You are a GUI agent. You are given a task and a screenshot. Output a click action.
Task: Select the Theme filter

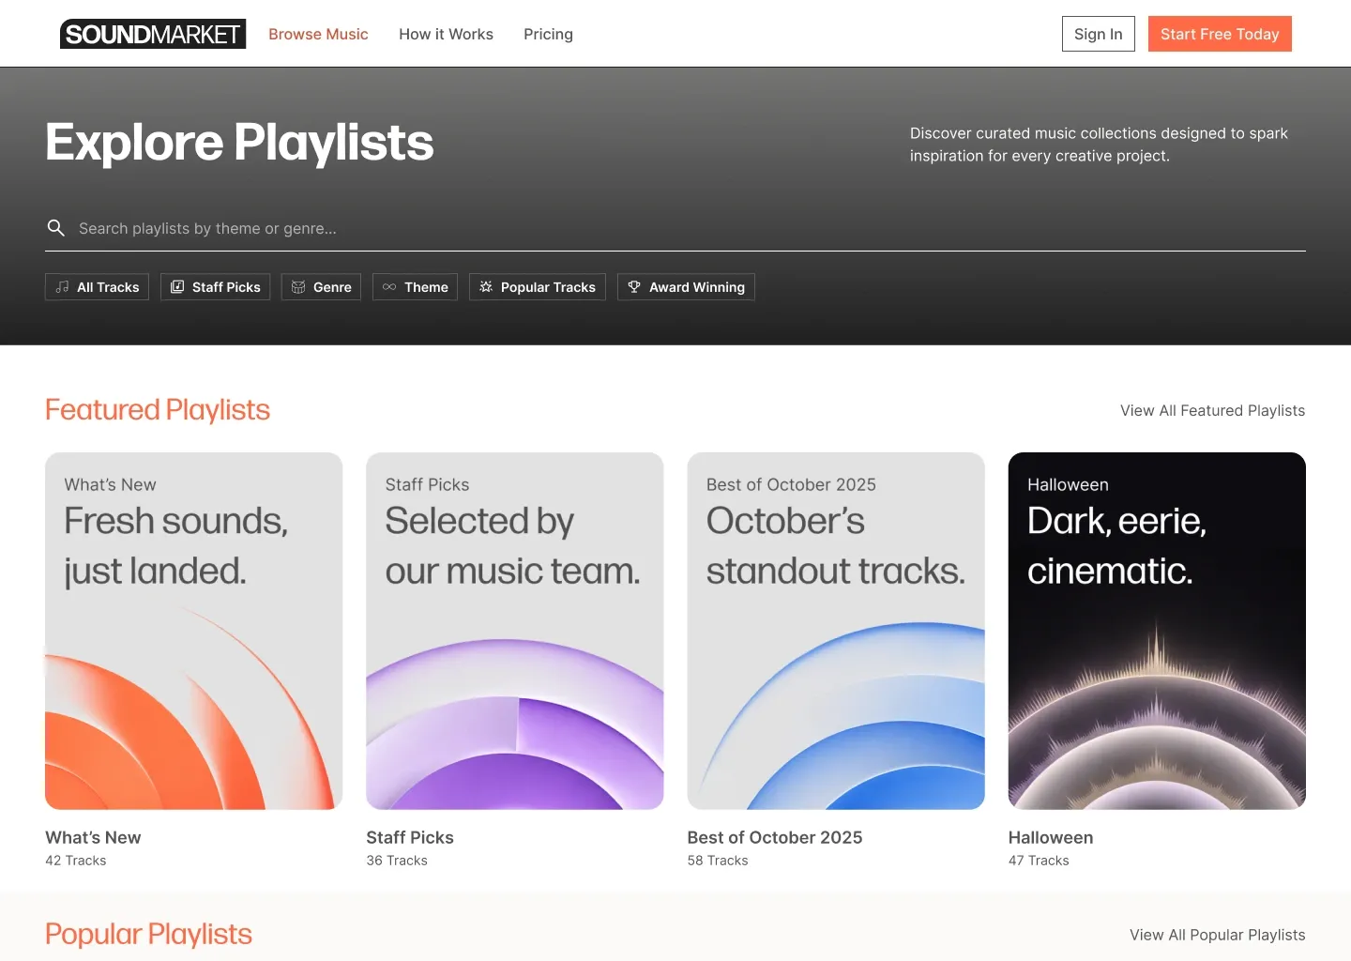[415, 287]
